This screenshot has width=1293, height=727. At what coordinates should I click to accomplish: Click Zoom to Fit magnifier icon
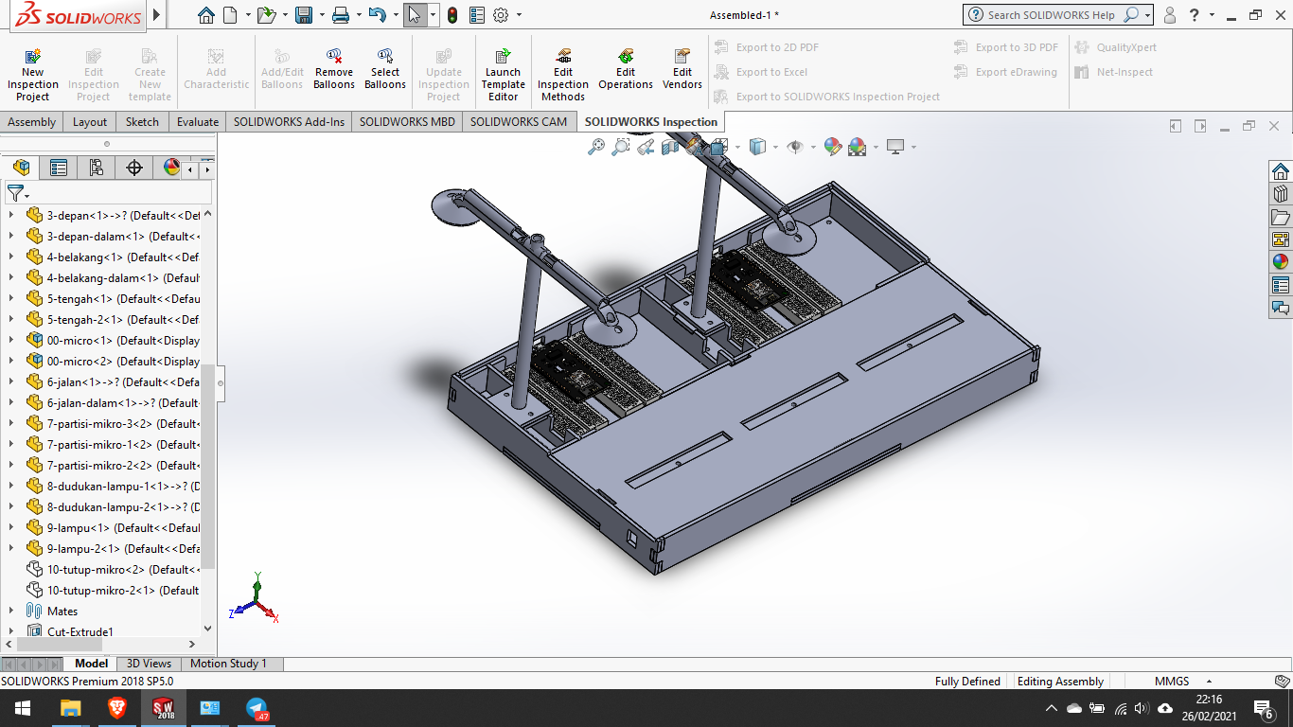(x=596, y=147)
